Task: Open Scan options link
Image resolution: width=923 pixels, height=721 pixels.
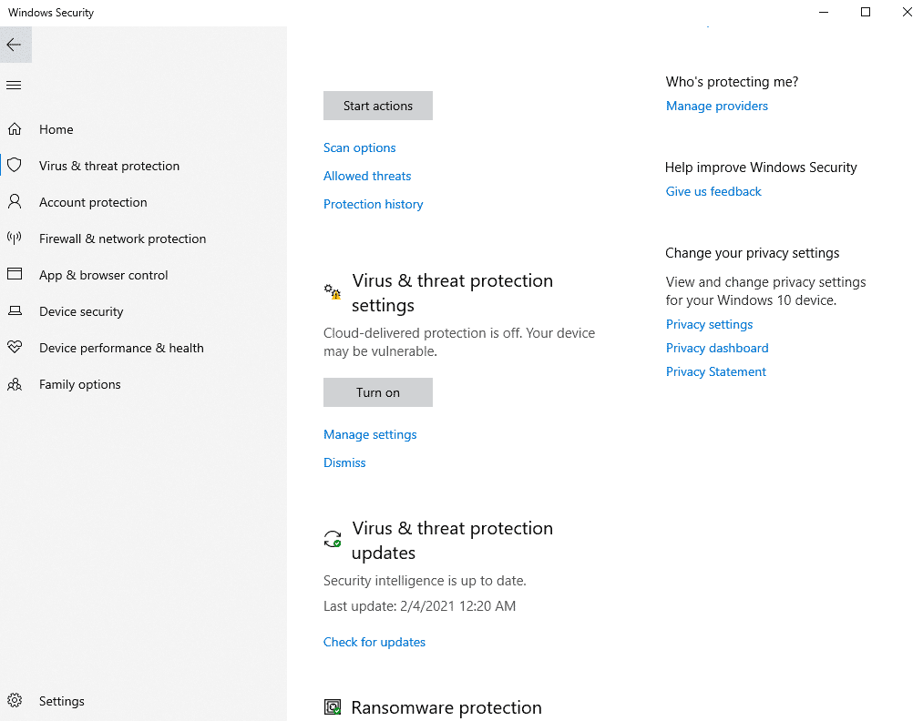Action: [360, 147]
